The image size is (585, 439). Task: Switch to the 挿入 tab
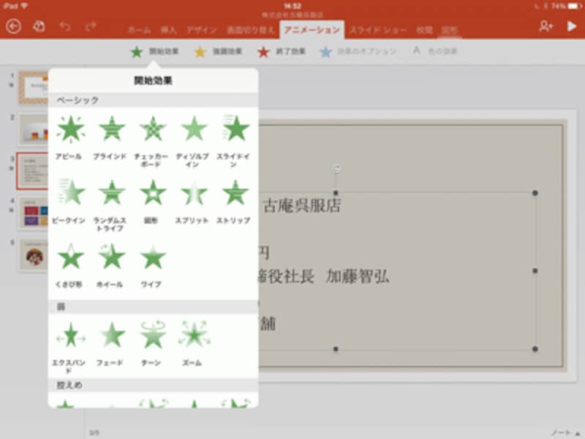(168, 30)
